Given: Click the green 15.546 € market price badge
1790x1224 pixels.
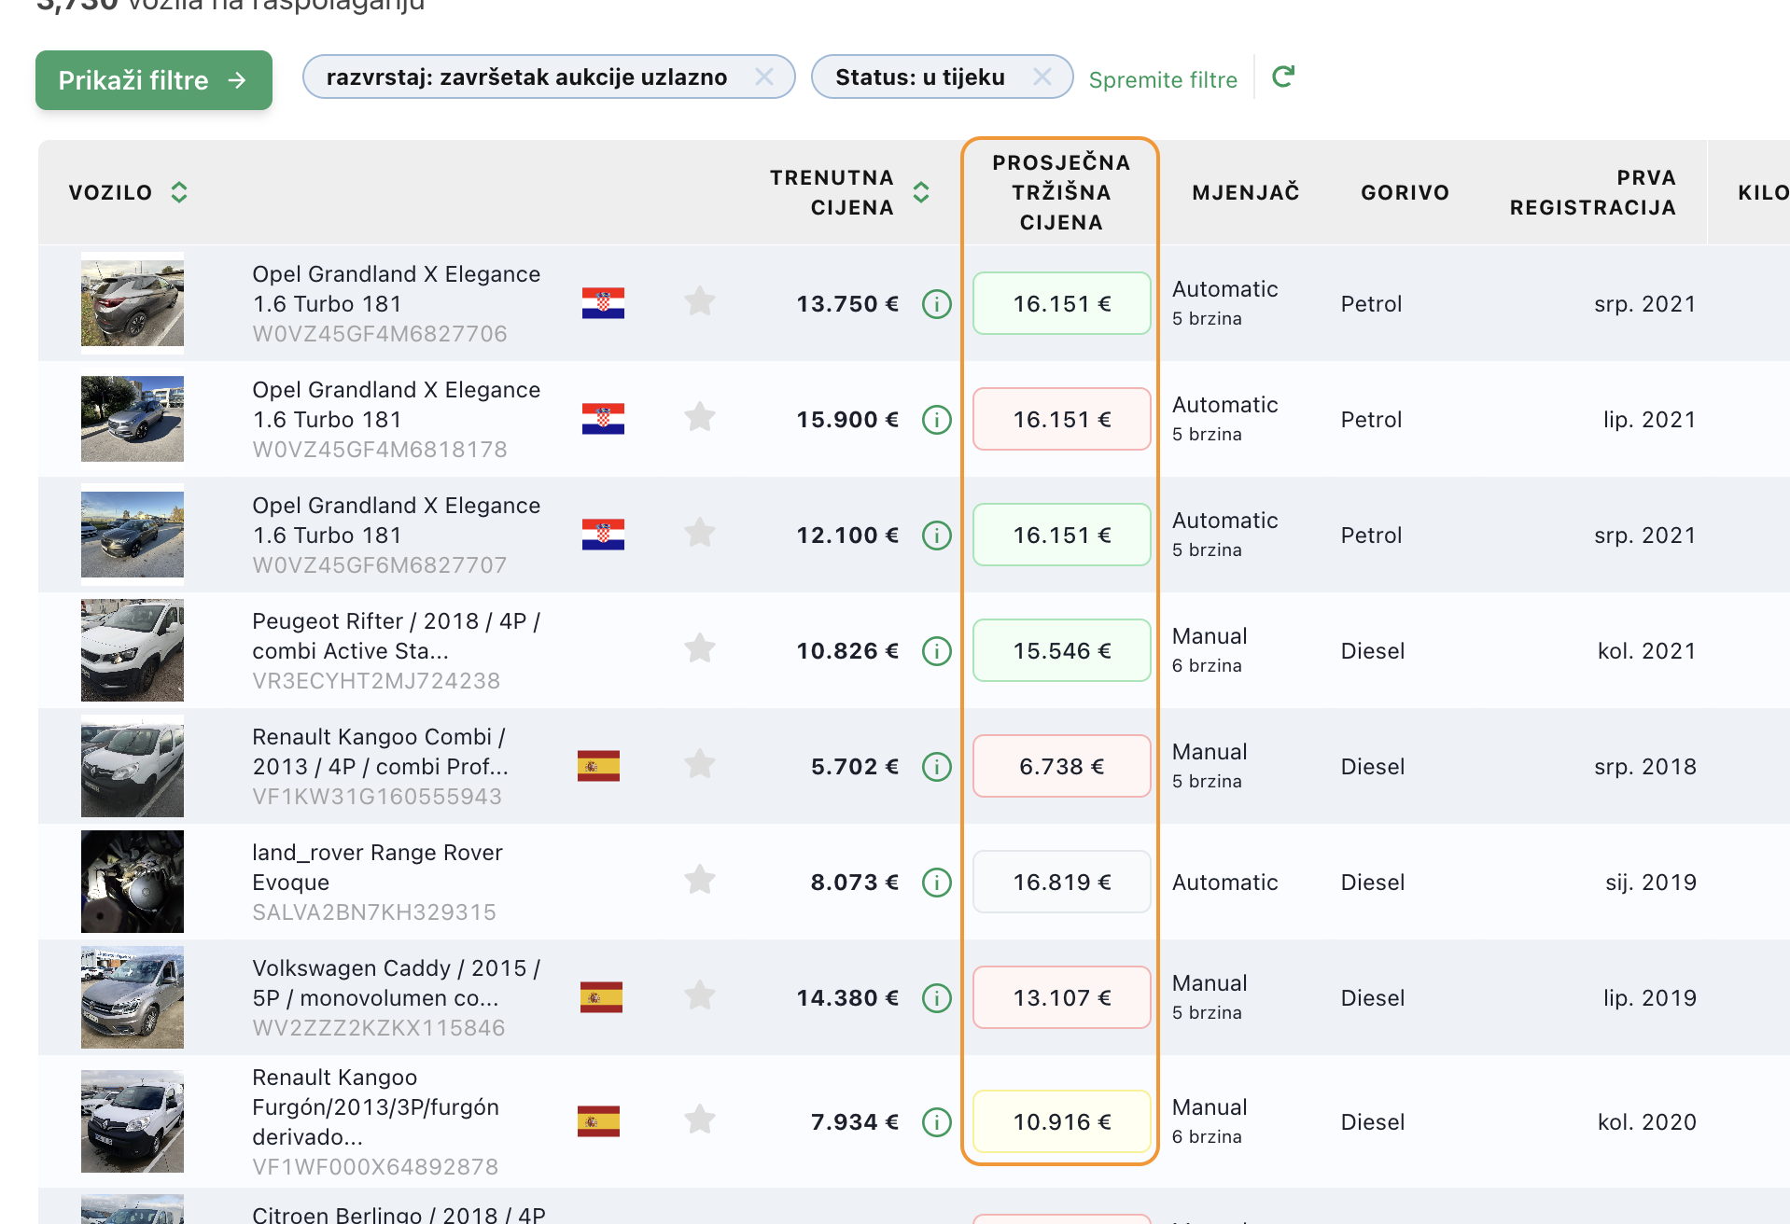Looking at the screenshot, I should (1061, 651).
